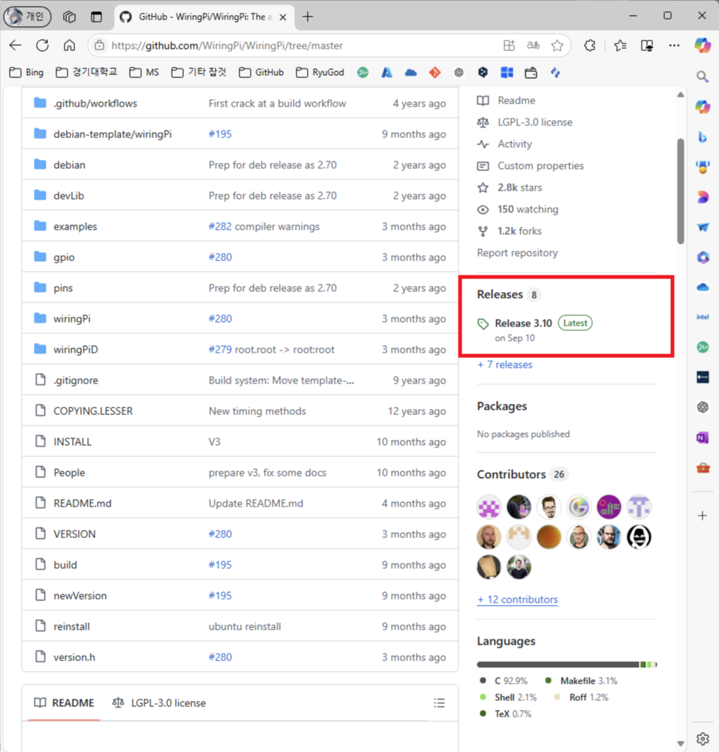Open the COPYING.LESSER file
The width and height of the screenshot is (719, 752).
tap(93, 411)
